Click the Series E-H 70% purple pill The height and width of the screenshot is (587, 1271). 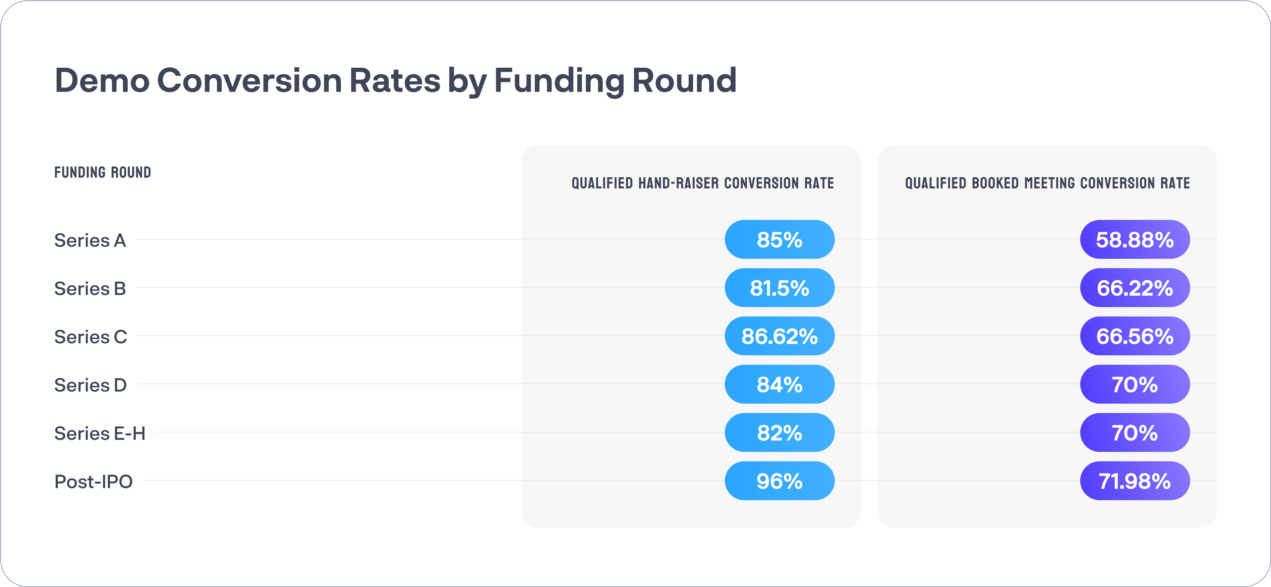click(x=1135, y=432)
